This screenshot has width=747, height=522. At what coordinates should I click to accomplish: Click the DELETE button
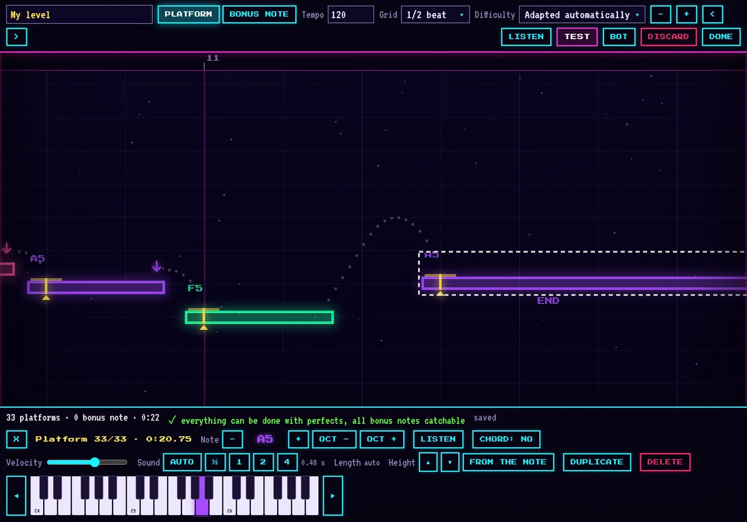(665, 462)
